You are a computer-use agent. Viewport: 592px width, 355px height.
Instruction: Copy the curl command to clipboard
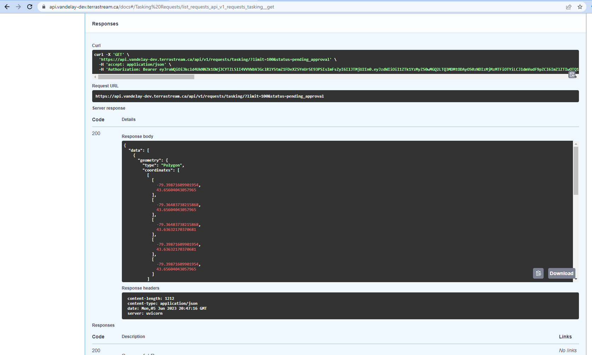point(572,75)
